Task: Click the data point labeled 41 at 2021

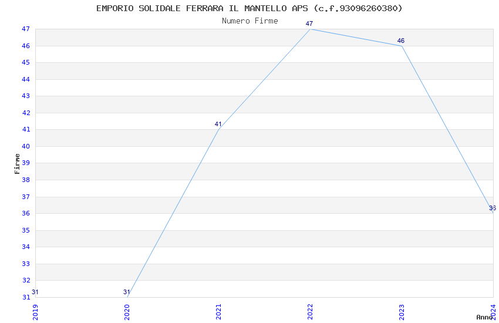Action: point(218,124)
